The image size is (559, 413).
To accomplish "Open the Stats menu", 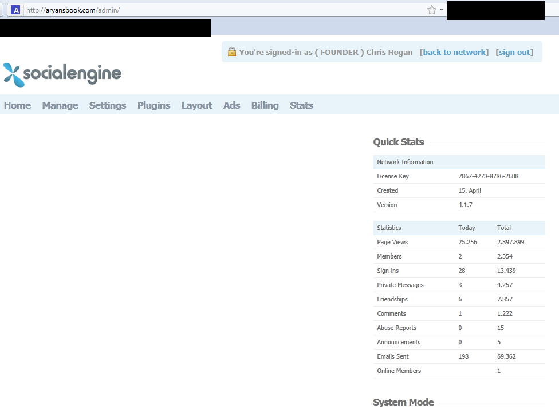I will [302, 105].
